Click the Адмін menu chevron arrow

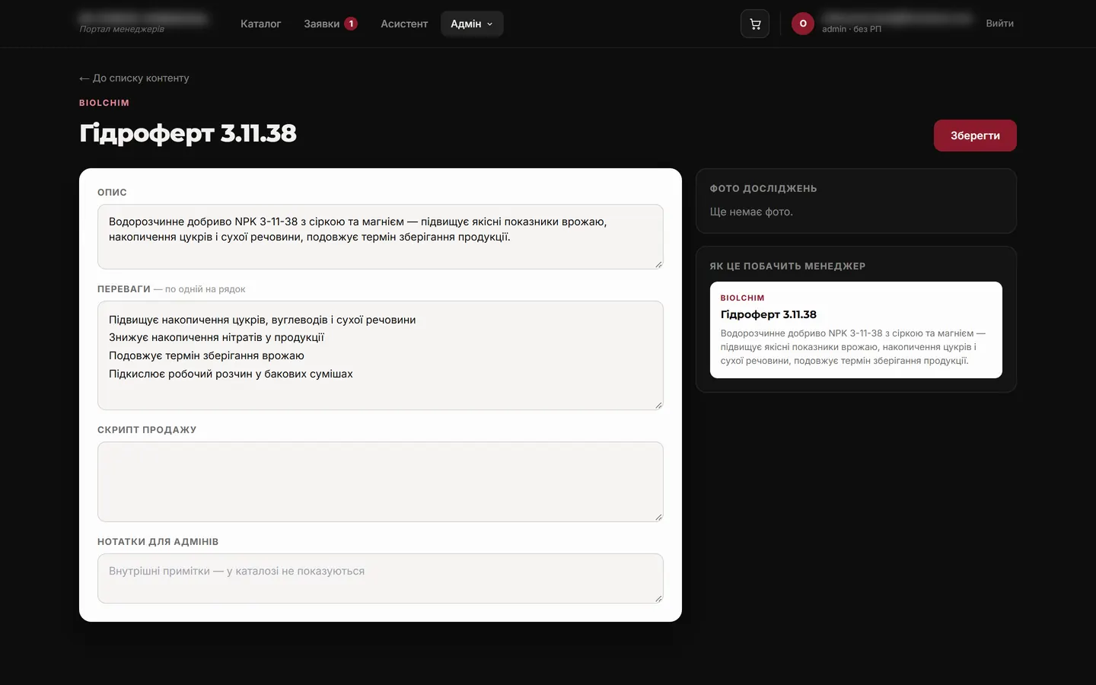pyautogui.click(x=489, y=24)
